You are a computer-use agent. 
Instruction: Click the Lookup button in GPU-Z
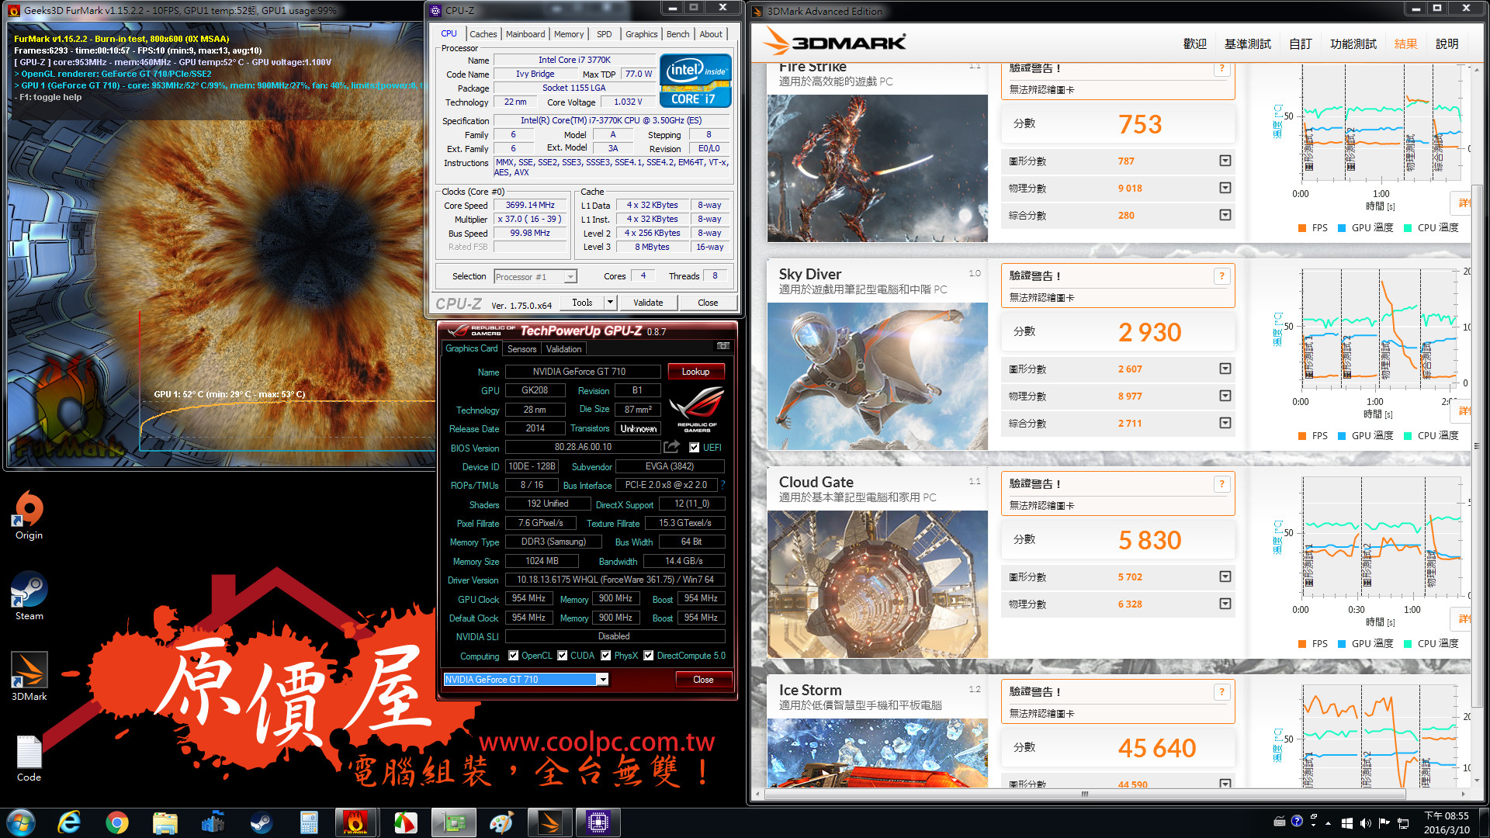[x=695, y=372]
